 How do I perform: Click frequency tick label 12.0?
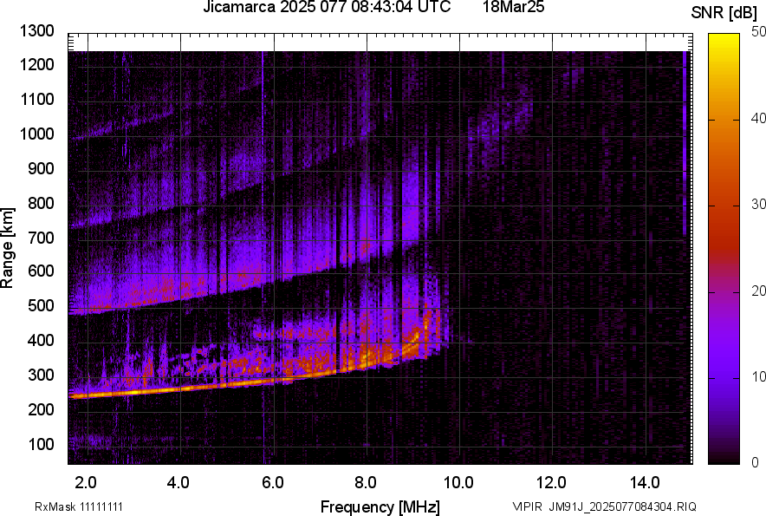pos(551,483)
